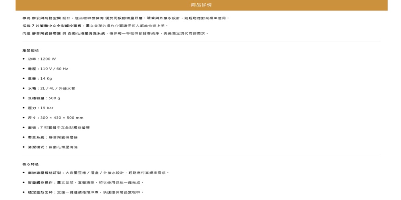The image size is (401, 200).
Task: Select the 水箱 capacity spec line
Action: click(51, 88)
